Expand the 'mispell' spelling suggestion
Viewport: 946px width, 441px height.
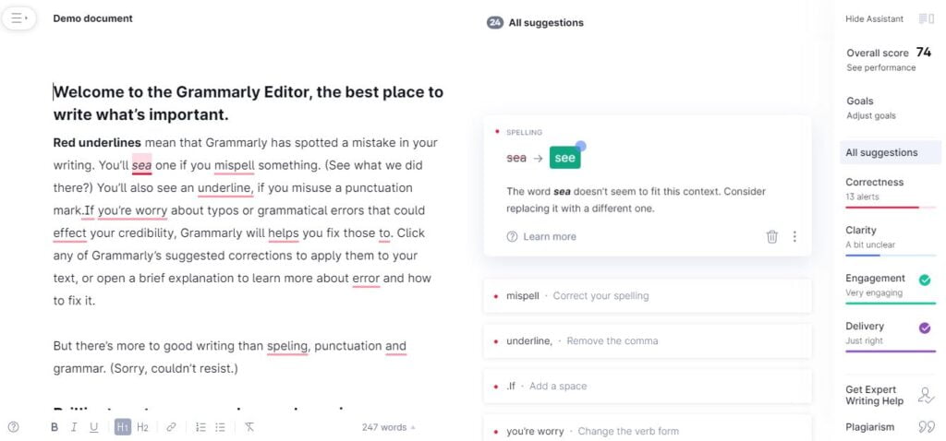pyautogui.click(x=648, y=296)
